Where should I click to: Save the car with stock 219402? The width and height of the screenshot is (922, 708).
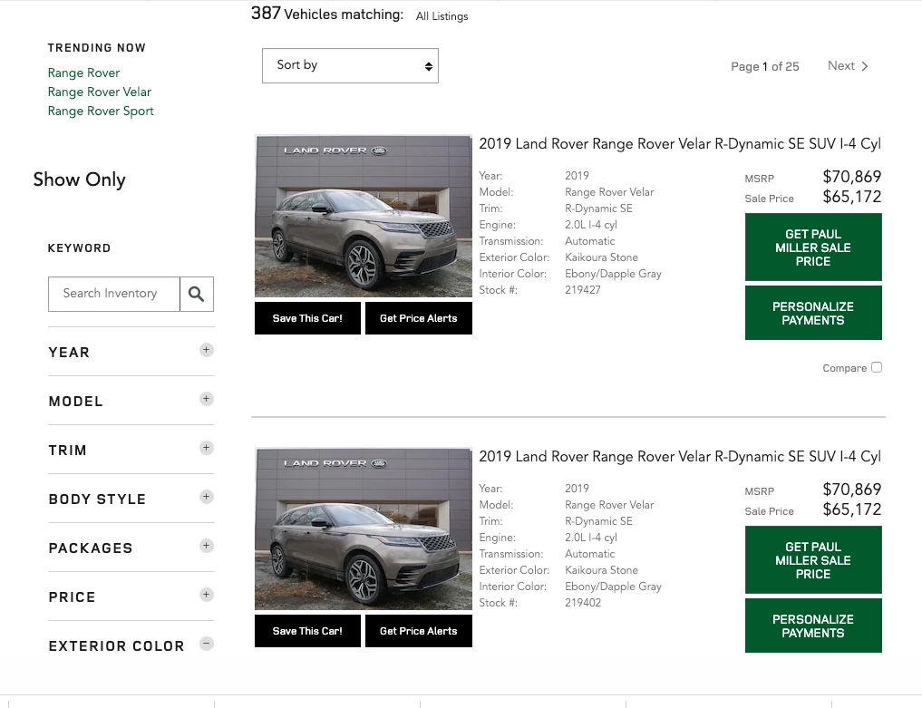[307, 631]
